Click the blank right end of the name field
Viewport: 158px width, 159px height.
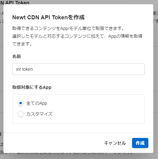click(x=125, y=69)
